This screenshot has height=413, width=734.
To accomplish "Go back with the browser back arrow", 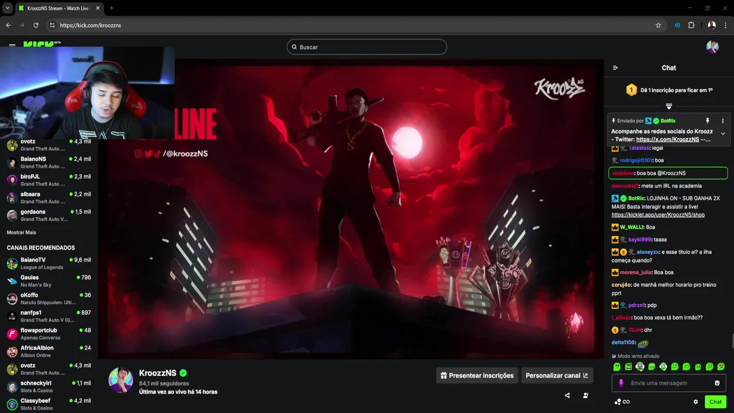I will click(x=8, y=25).
